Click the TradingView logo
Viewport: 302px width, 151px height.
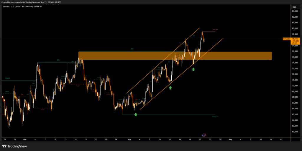(13, 146)
